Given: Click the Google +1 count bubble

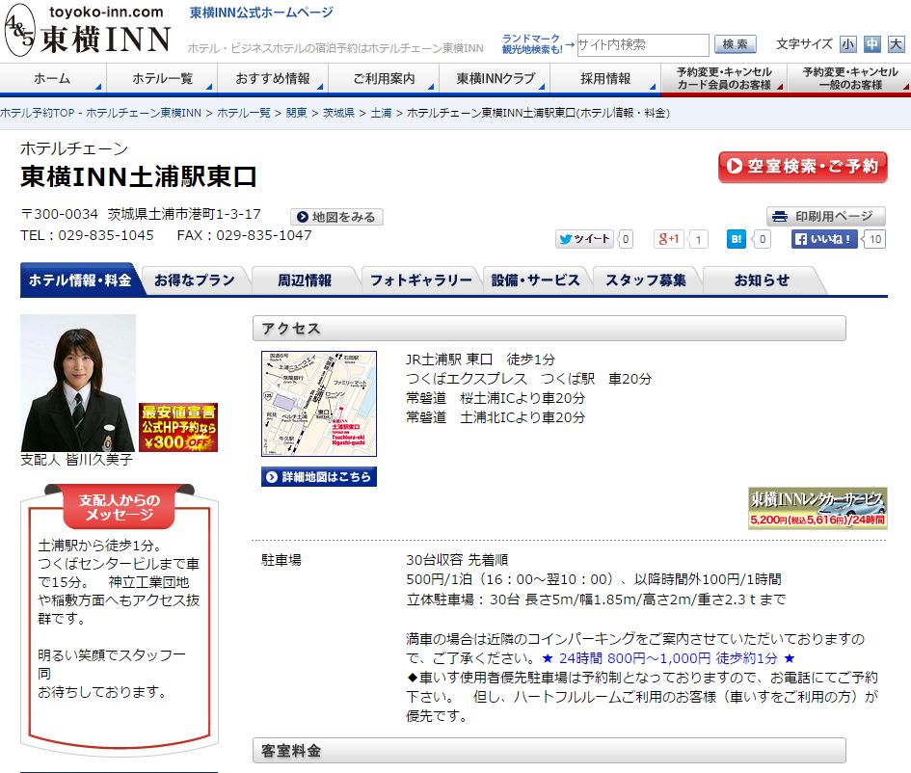Looking at the screenshot, I should 698,239.
